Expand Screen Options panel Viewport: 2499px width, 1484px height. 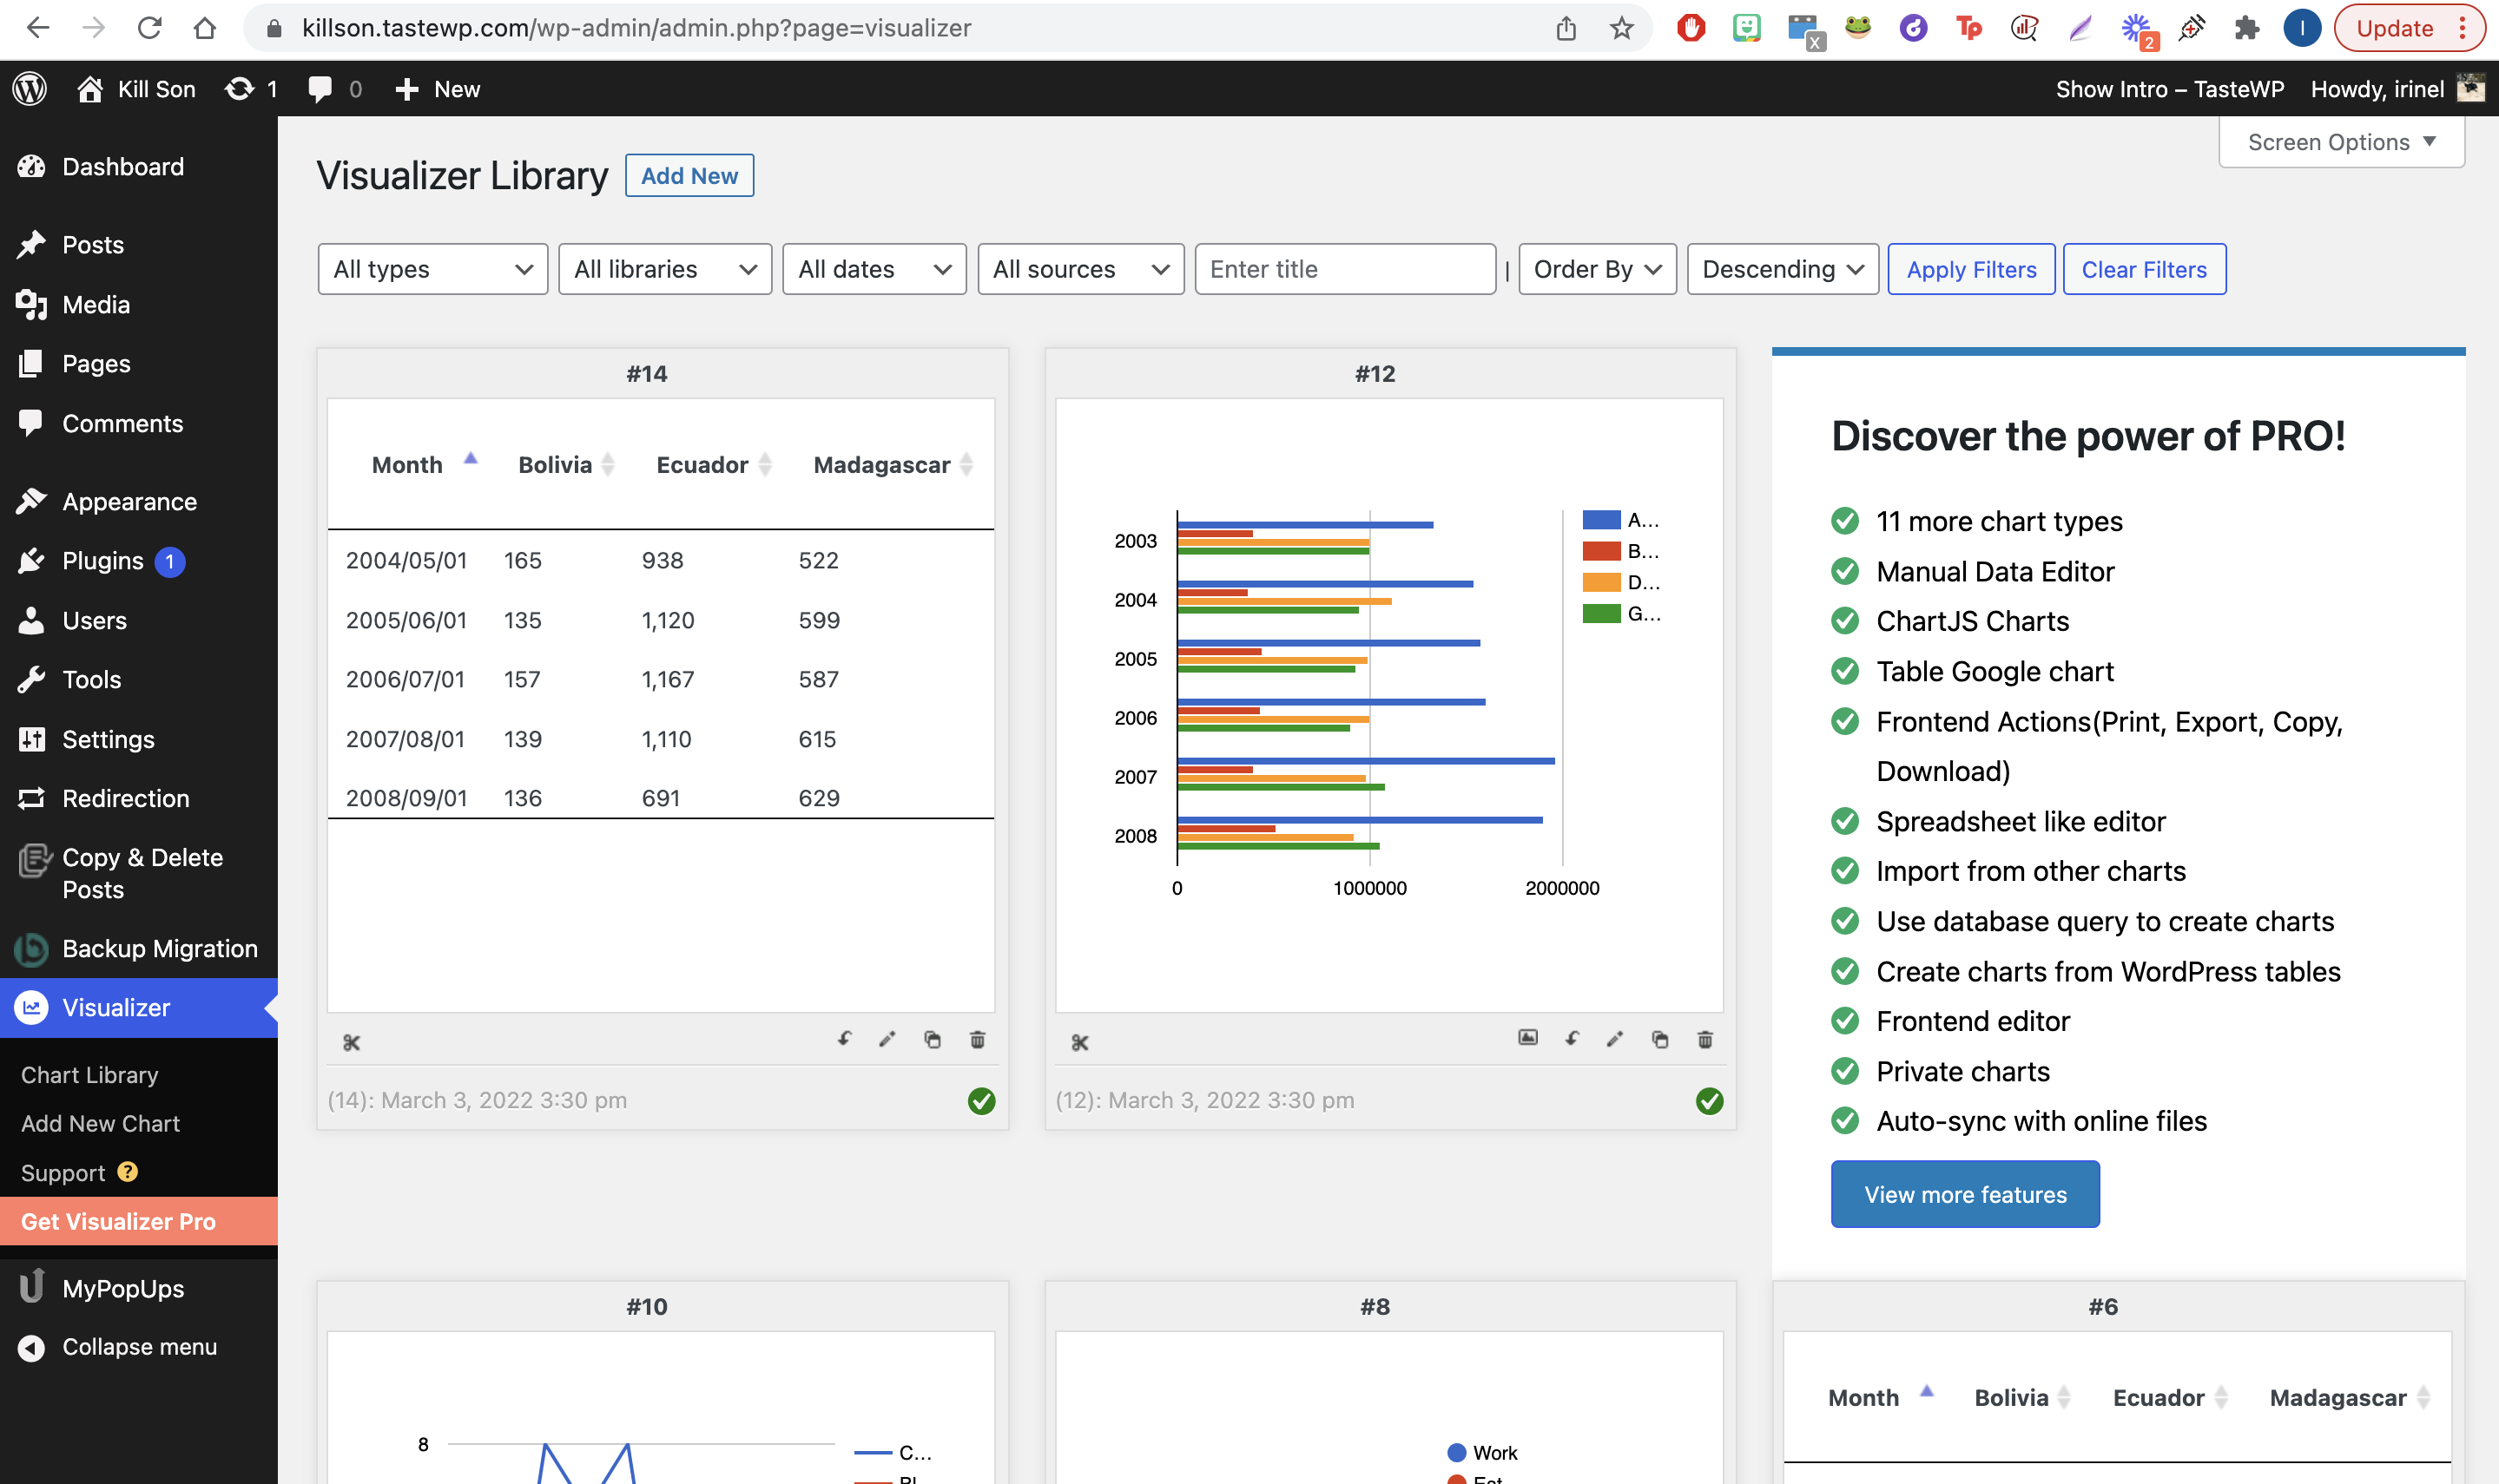(x=2340, y=142)
